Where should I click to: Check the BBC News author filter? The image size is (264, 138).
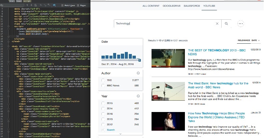pos(103,86)
